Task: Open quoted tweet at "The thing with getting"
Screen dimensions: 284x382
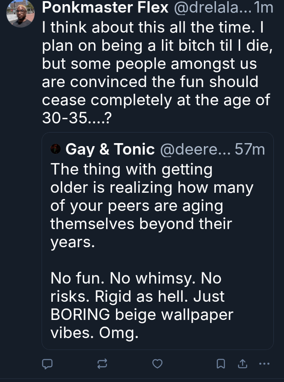Action: (x=131, y=169)
